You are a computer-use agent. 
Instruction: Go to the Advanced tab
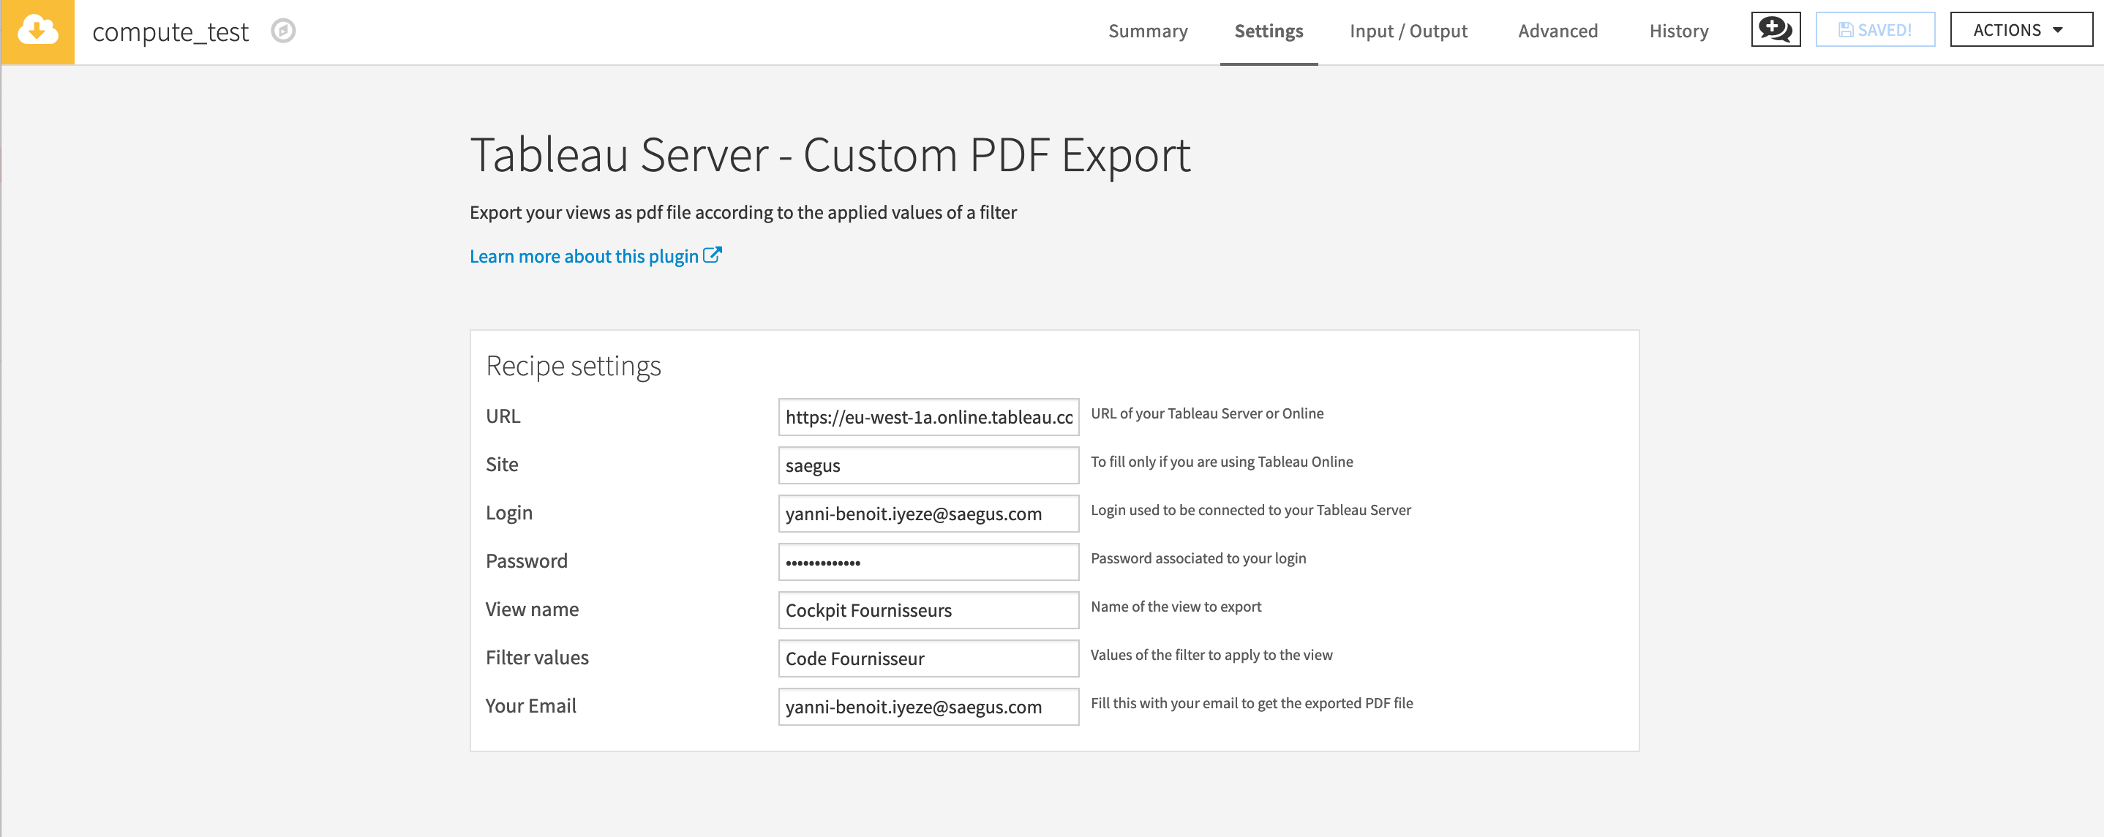click(1557, 31)
